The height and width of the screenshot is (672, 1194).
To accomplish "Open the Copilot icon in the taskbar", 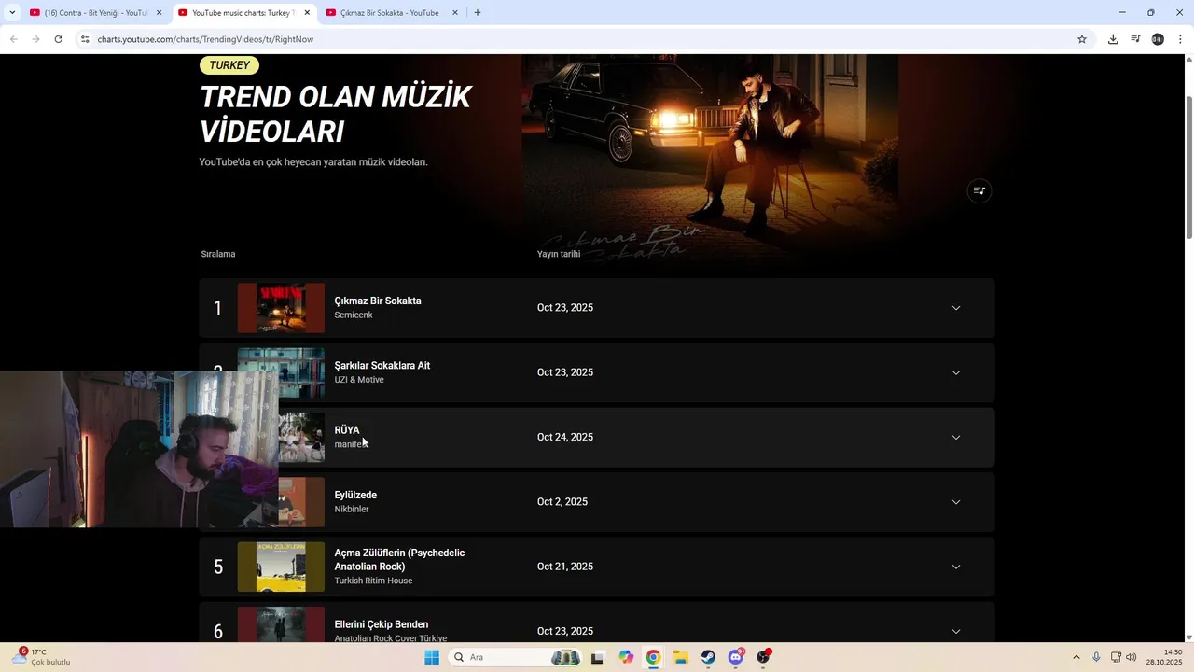I will [x=626, y=657].
